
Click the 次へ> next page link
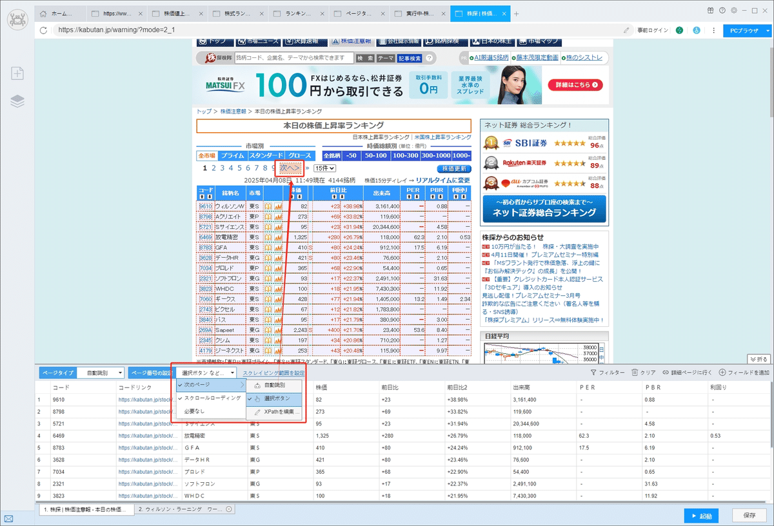(x=291, y=168)
